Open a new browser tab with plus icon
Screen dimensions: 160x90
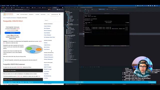[x=58, y=8]
